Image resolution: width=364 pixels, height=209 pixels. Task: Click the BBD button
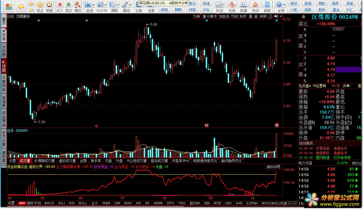(x=178, y=9)
